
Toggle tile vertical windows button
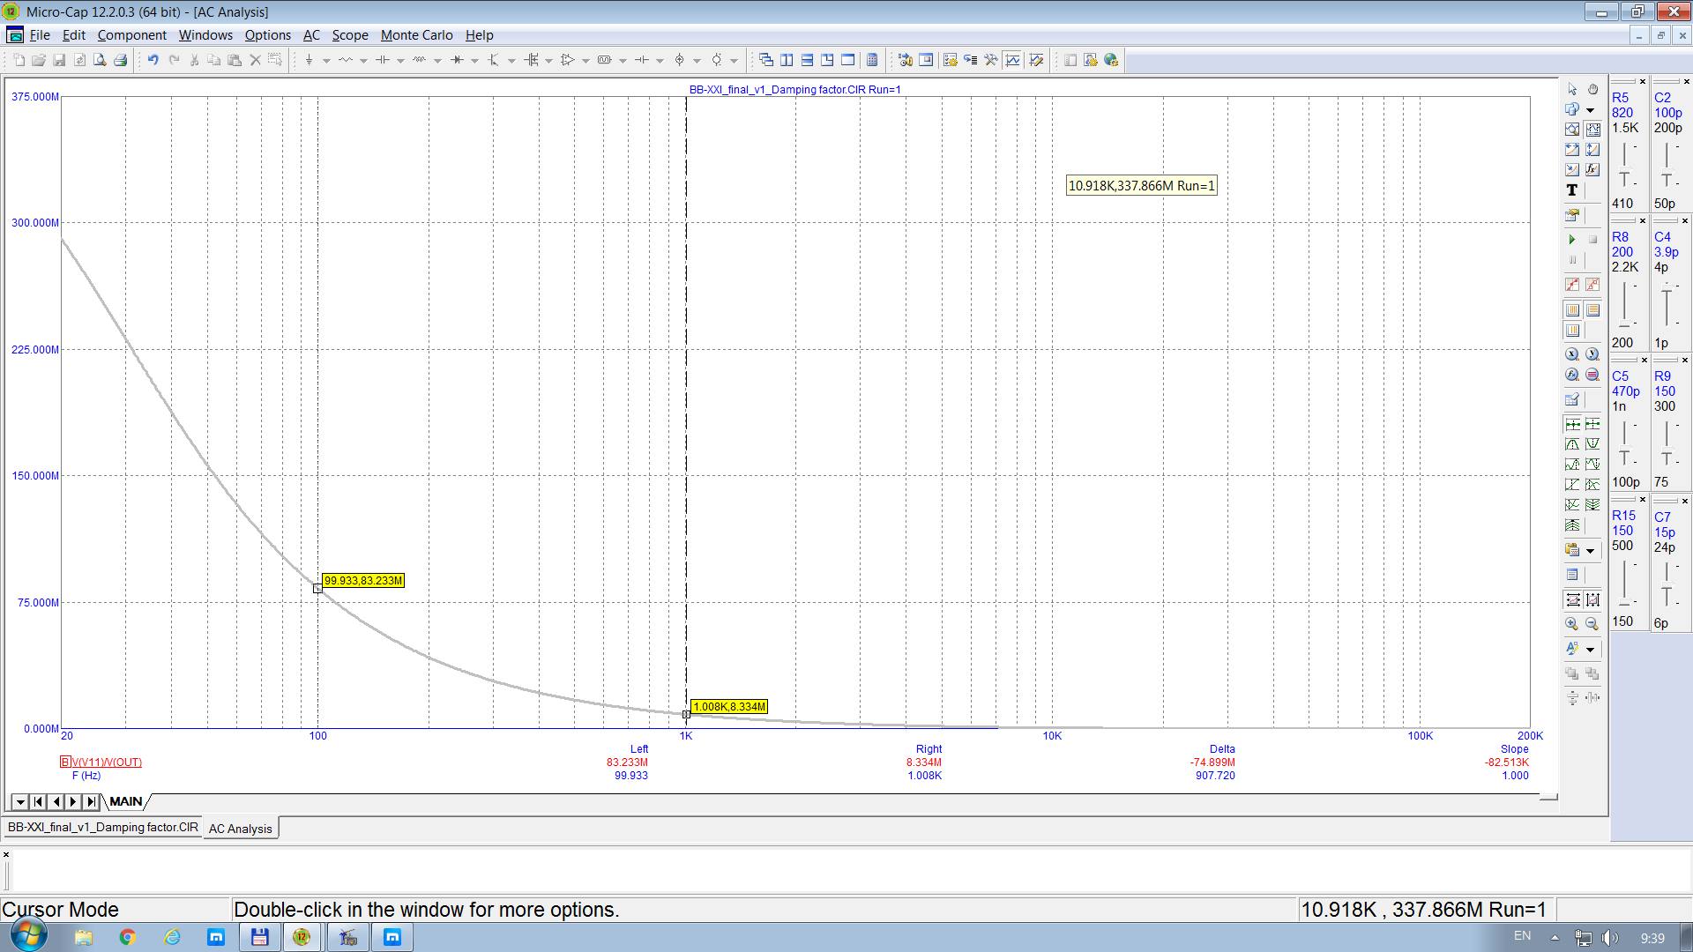coord(787,60)
